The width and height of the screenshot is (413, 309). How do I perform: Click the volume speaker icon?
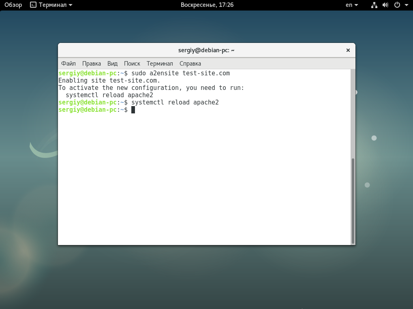[385, 5]
